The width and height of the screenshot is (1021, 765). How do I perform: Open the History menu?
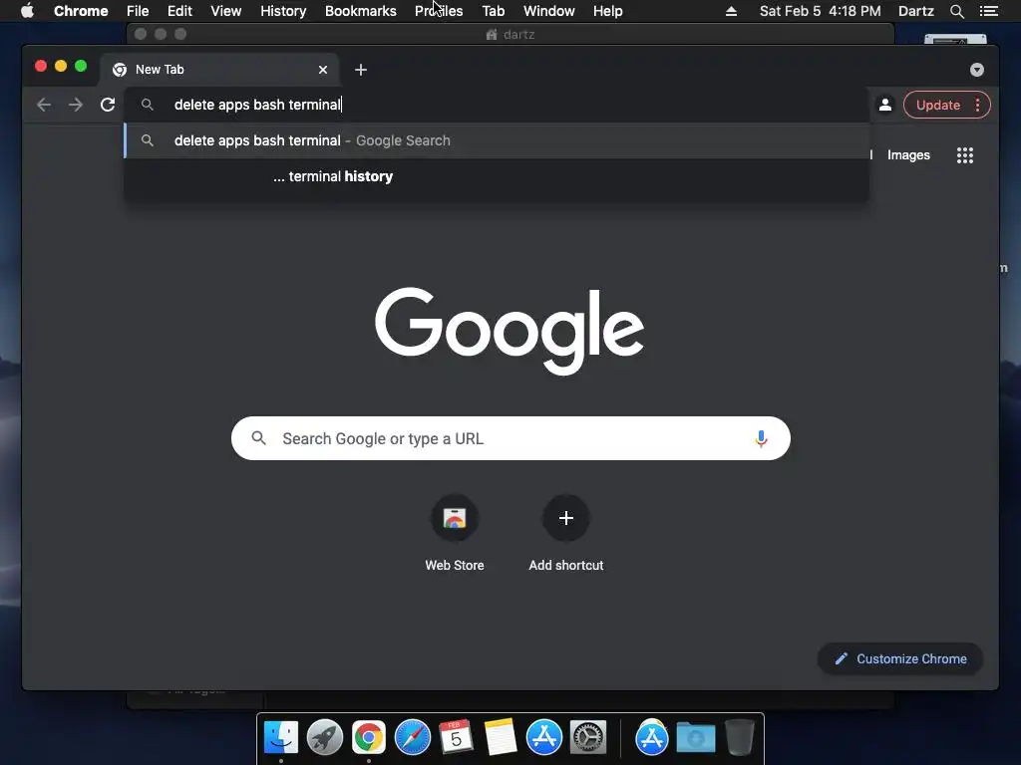283,11
